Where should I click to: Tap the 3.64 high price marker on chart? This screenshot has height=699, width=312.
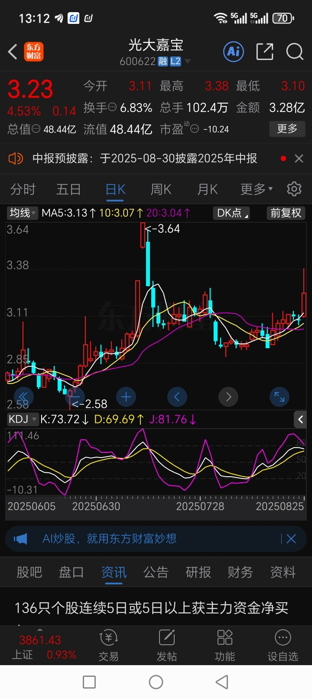pyautogui.click(x=162, y=228)
